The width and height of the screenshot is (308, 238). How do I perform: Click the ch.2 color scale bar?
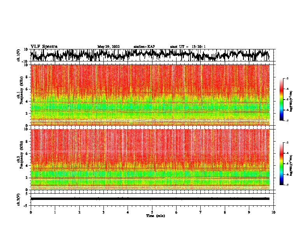click(x=281, y=164)
